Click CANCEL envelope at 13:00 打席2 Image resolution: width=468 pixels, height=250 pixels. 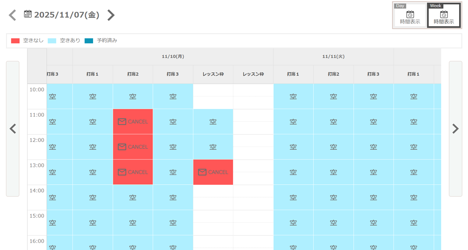click(133, 172)
